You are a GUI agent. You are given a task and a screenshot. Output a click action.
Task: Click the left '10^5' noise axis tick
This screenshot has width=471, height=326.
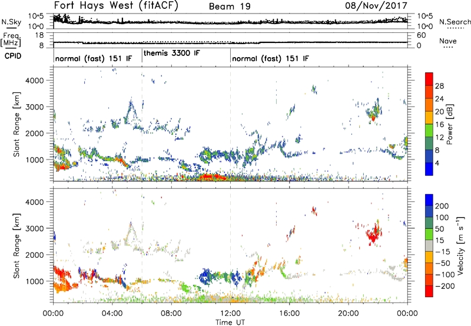click(x=36, y=16)
